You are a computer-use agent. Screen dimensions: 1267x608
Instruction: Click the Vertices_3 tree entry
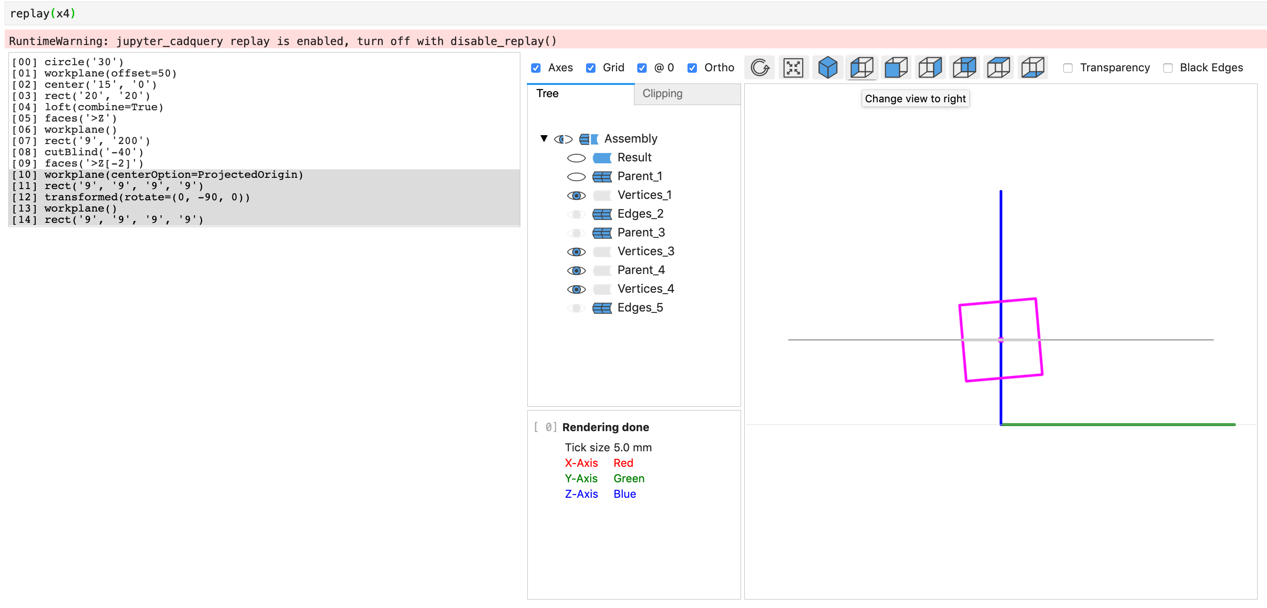[646, 251]
